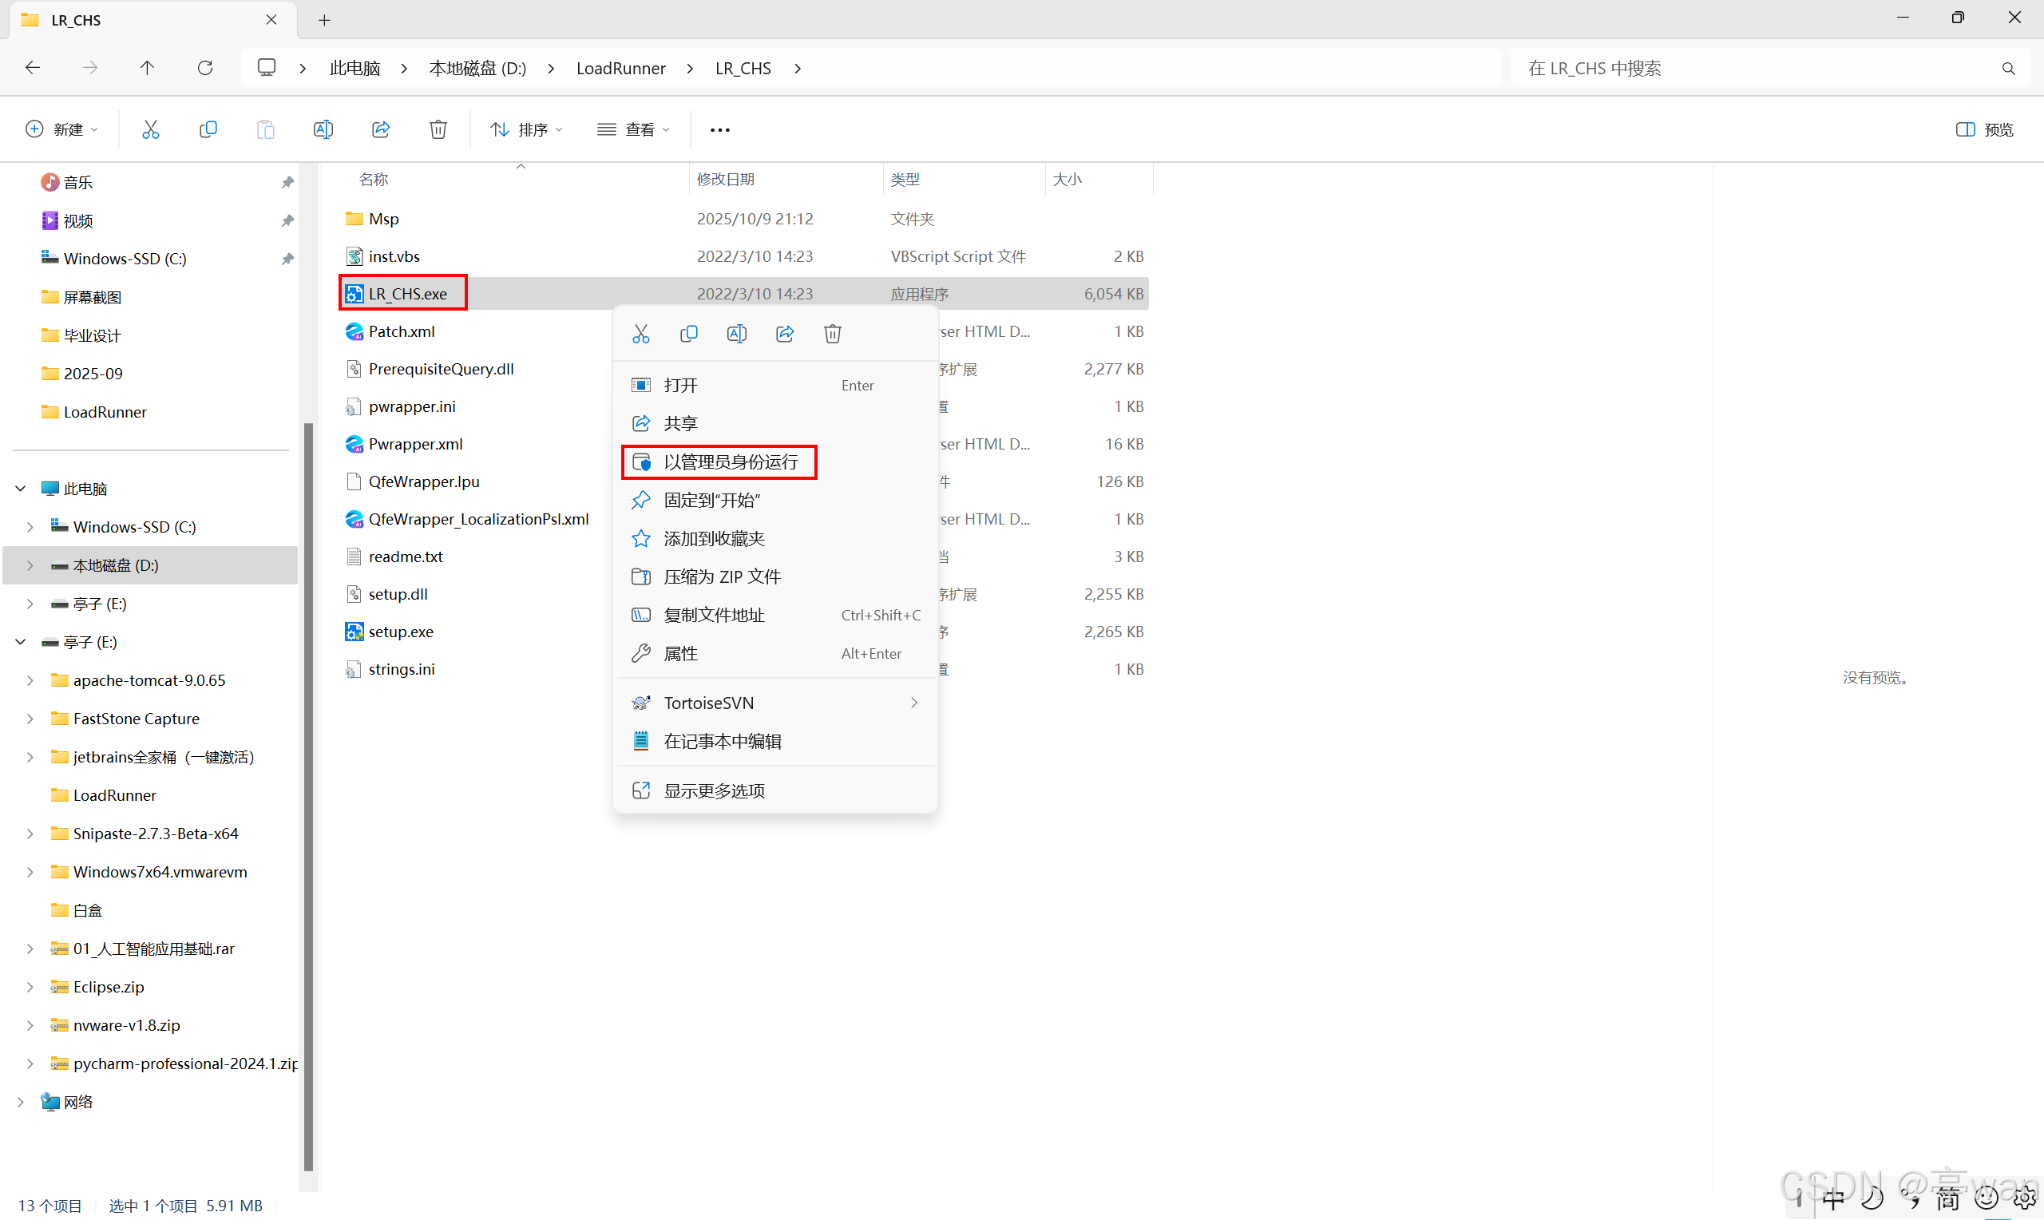The height and width of the screenshot is (1220, 2044).
Task: Click Rename icon in context menu
Action: pos(736,334)
